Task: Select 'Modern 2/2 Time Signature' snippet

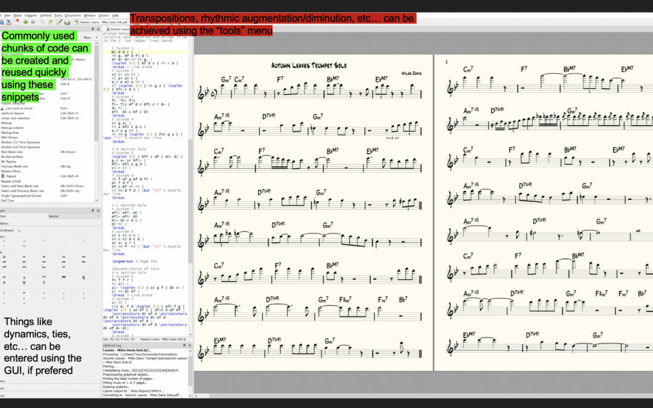Action: pyautogui.click(x=21, y=143)
